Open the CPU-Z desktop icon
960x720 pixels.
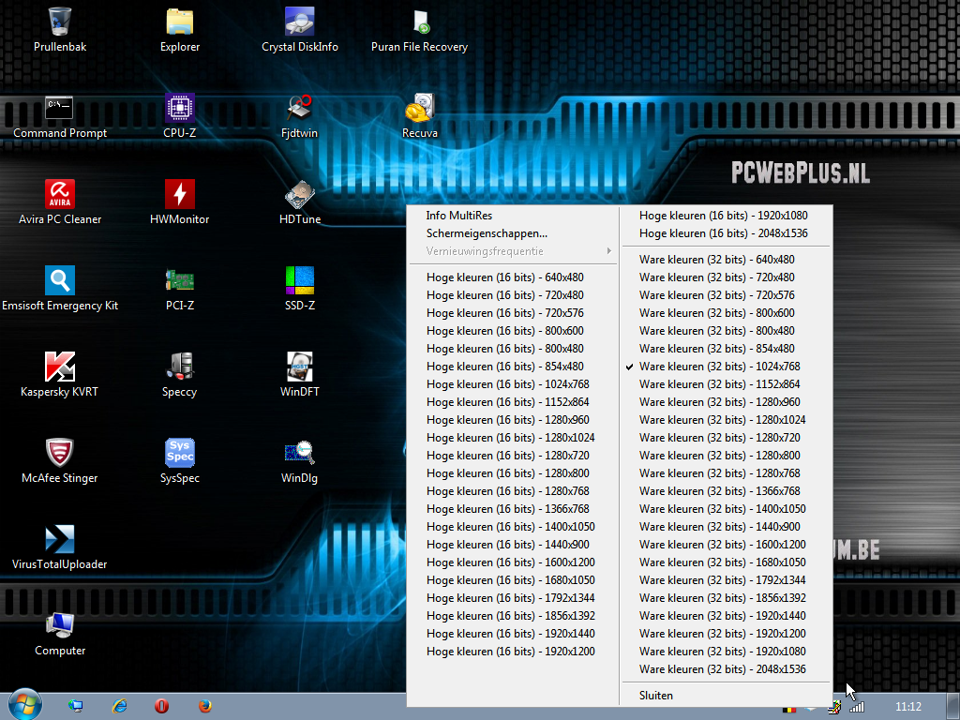pos(179,109)
